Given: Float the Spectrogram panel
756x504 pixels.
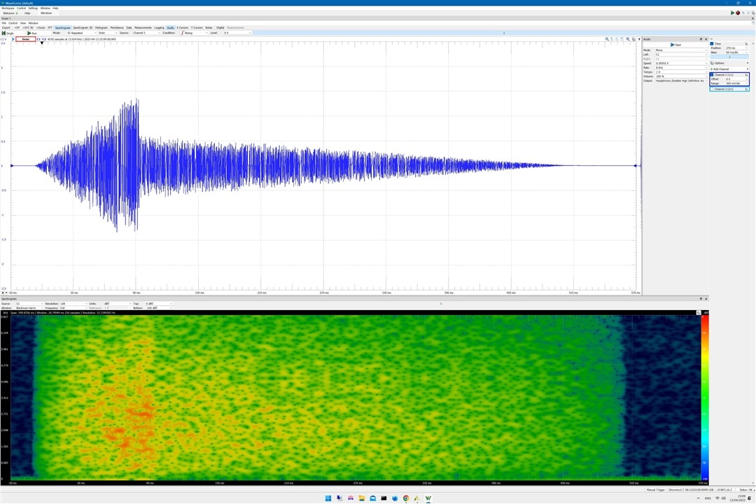Looking at the screenshot, I should (701, 298).
